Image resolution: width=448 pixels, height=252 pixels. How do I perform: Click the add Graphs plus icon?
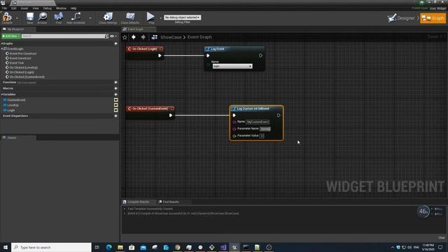point(115,43)
